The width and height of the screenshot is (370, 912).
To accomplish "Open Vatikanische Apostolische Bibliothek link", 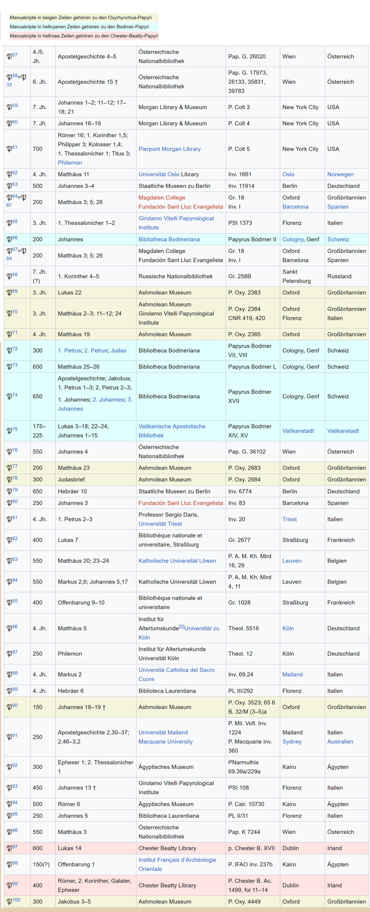I will 172,431.
